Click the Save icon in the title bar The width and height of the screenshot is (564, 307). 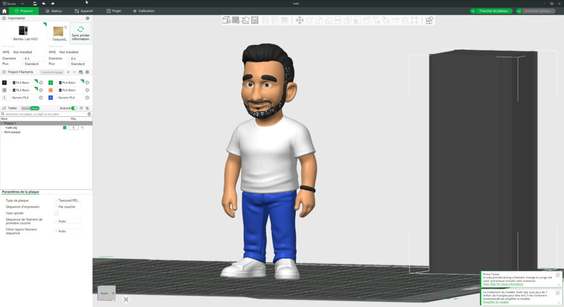click(35, 3)
